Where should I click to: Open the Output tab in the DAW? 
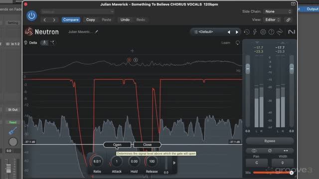(313, 9)
